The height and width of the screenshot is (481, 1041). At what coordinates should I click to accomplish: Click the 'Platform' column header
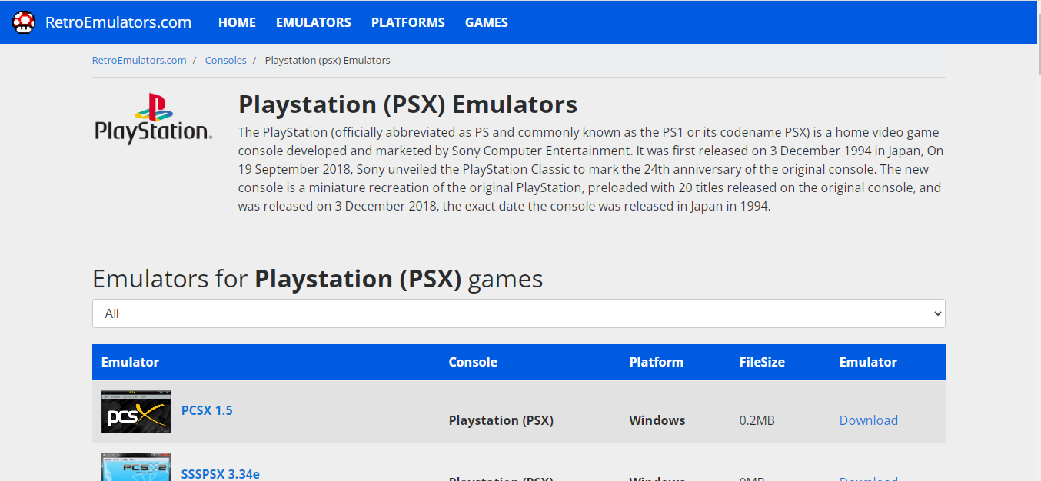point(657,362)
